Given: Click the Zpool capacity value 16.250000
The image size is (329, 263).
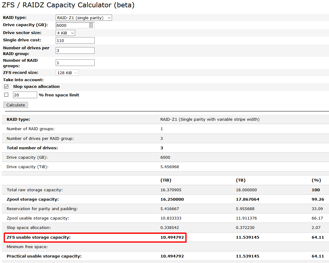Looking at the screenshot, I should coord(172,199).
